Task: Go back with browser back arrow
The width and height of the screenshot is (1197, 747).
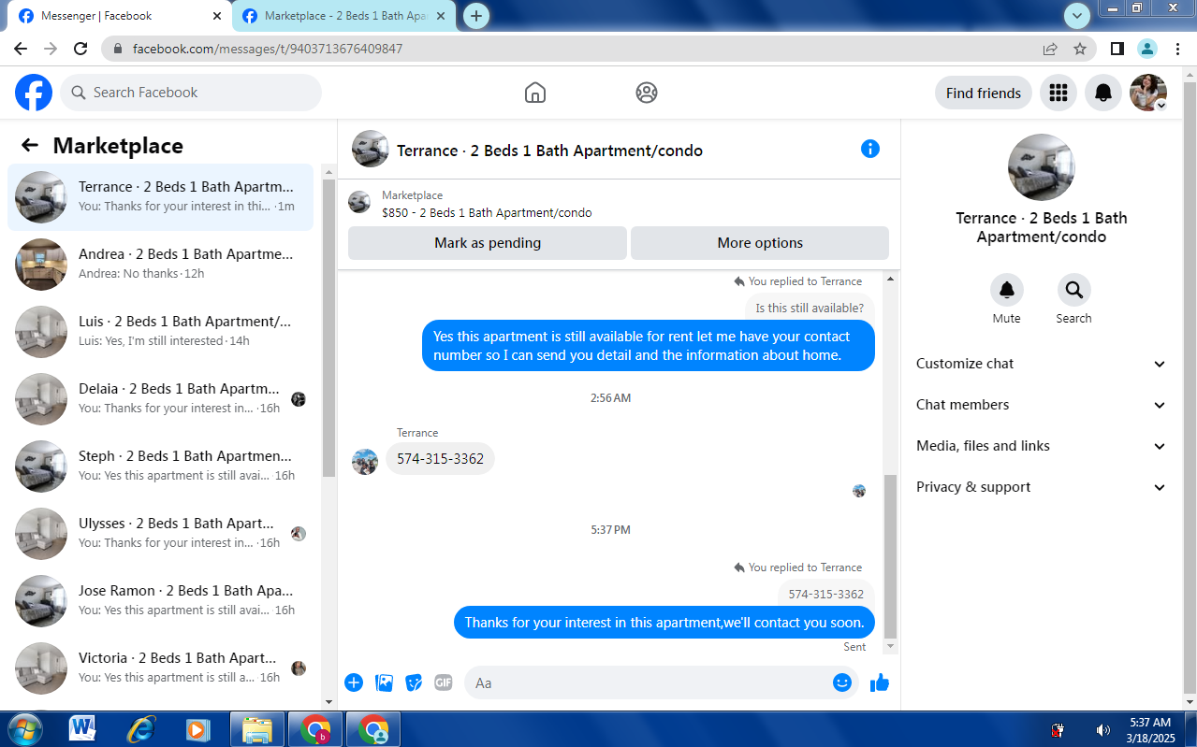Action: 21,49
